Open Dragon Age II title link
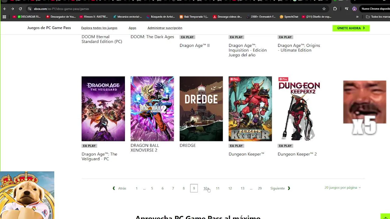Viewport: 390px width, 219px height. coord(195,46)
